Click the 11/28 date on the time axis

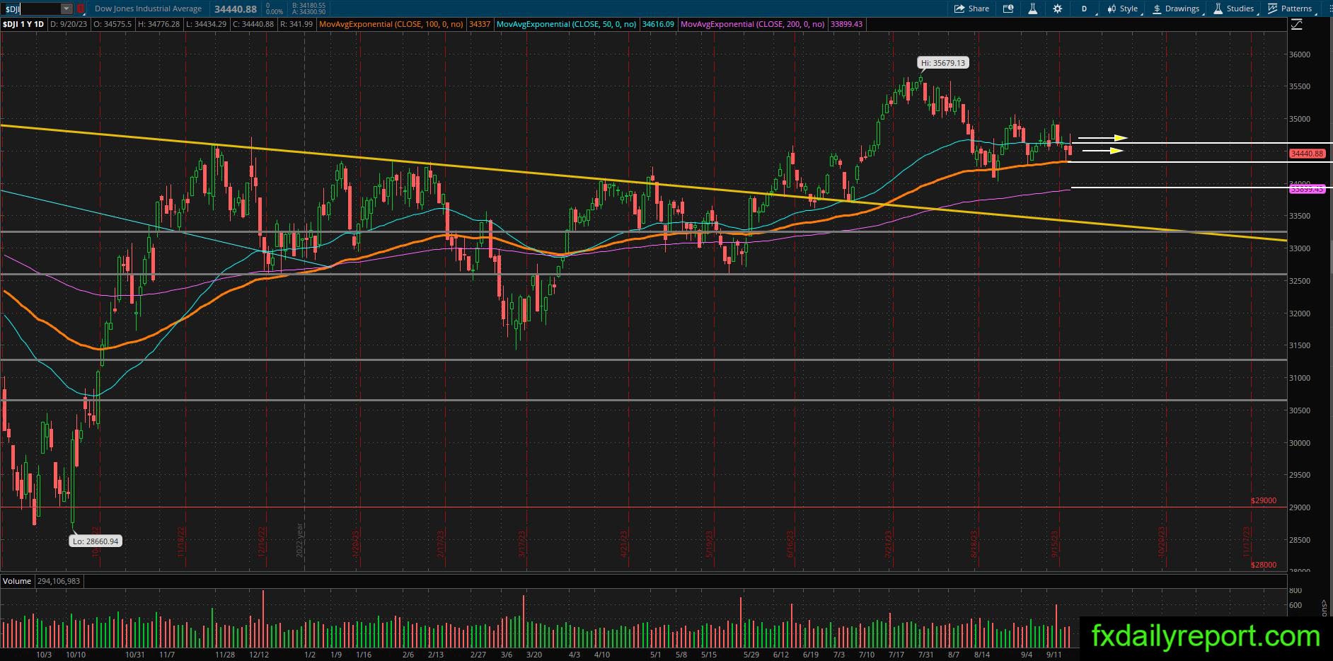coord(225,655)
